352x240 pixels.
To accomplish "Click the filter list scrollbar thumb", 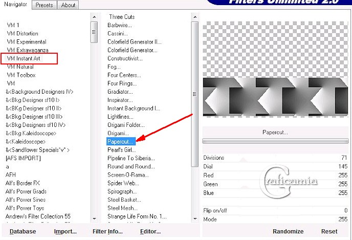I will tap(195, 94).
